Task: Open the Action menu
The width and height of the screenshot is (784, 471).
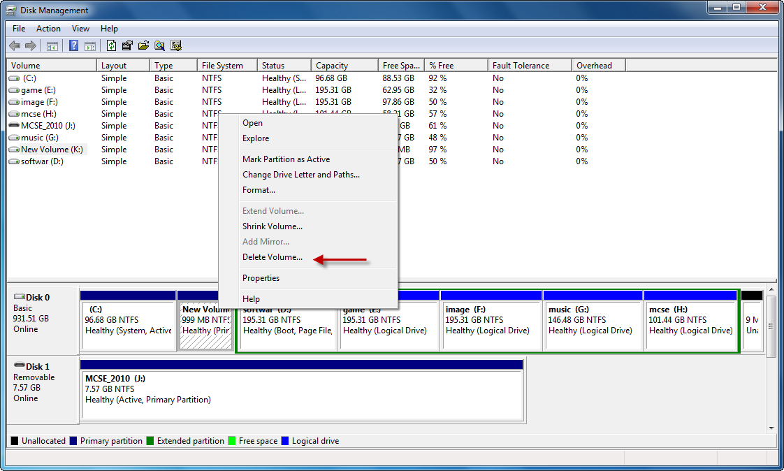Action: coord(48,29)
